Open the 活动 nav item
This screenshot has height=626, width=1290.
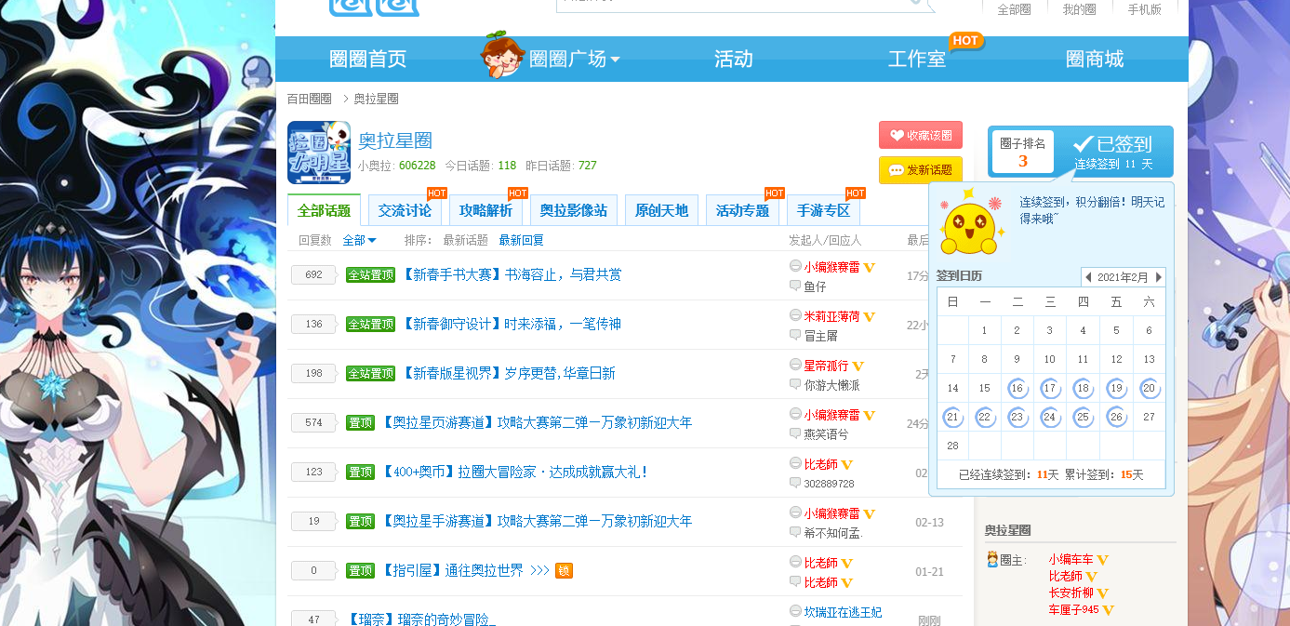[x=734, y=60]
